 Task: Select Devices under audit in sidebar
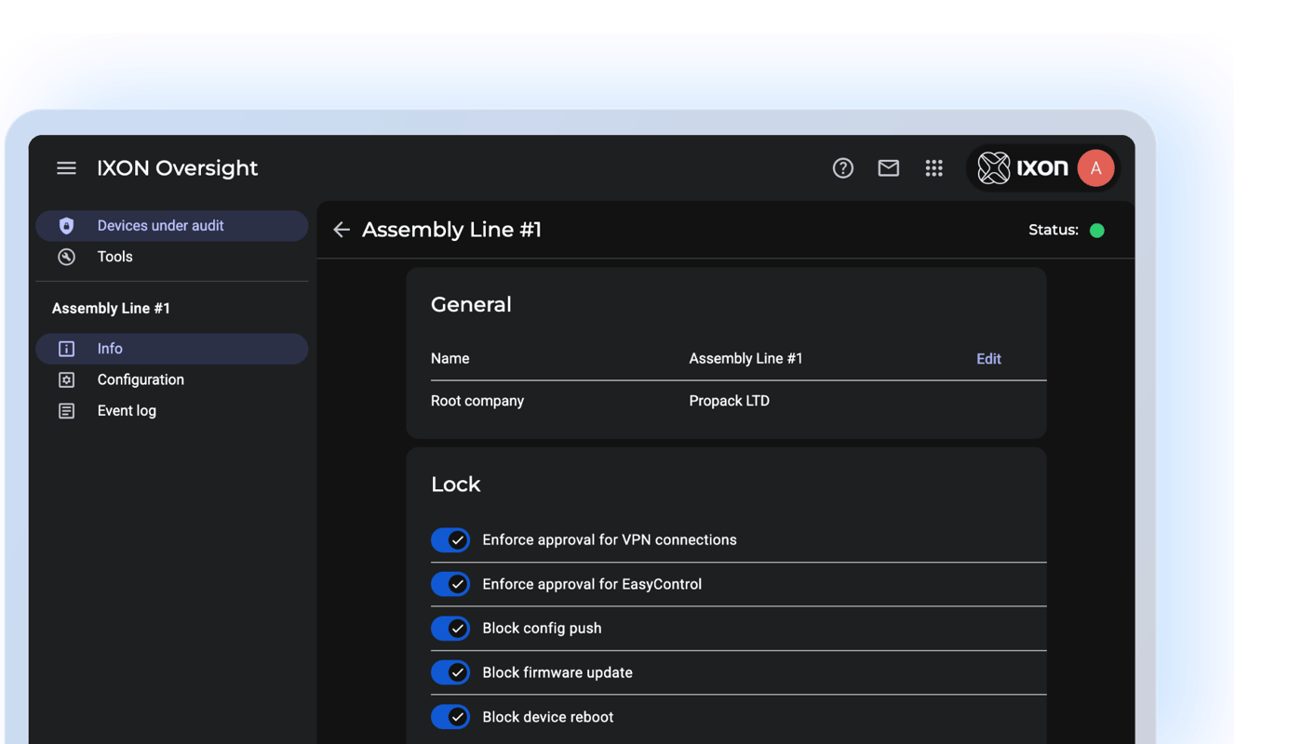tap(172, 226)
